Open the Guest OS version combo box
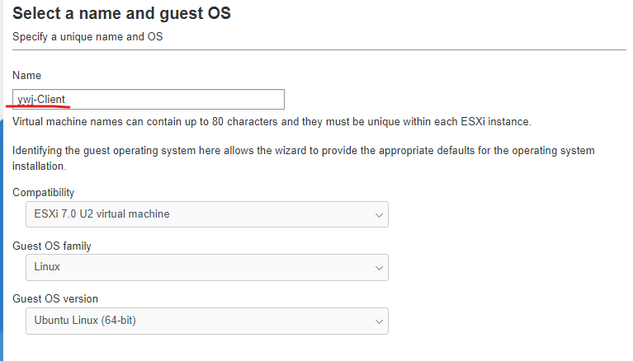 (x=207, y=321)
